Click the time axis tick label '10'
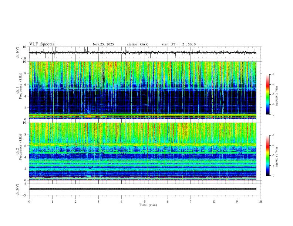The height and width of the screenshot is (226, 293). (x=260, y=202)
